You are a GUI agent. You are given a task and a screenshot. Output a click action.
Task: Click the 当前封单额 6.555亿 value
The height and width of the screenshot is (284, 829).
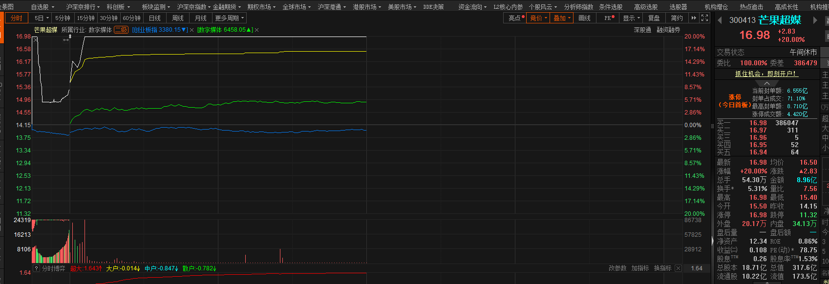pyautogui.click(x=797, y=91)
